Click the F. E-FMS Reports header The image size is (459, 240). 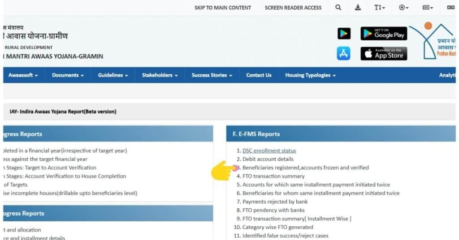341,134
